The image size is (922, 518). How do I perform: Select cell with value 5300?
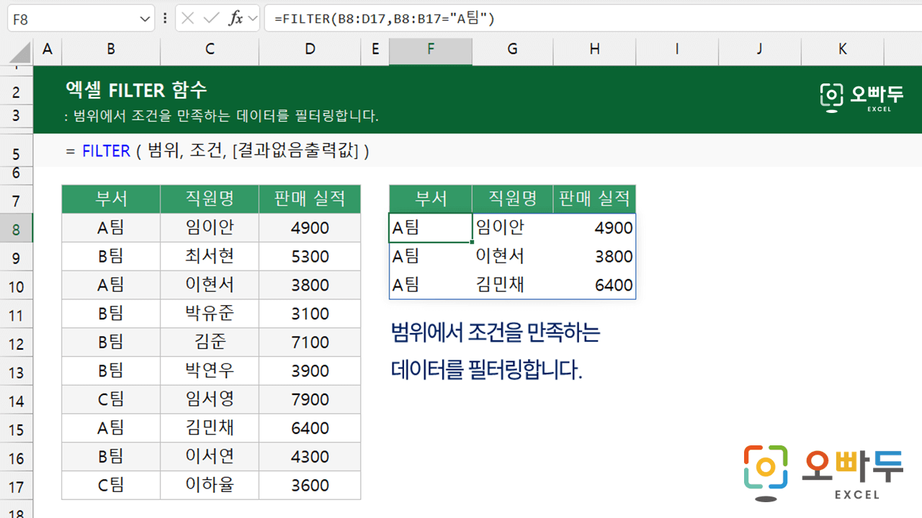tap(310, 257)
